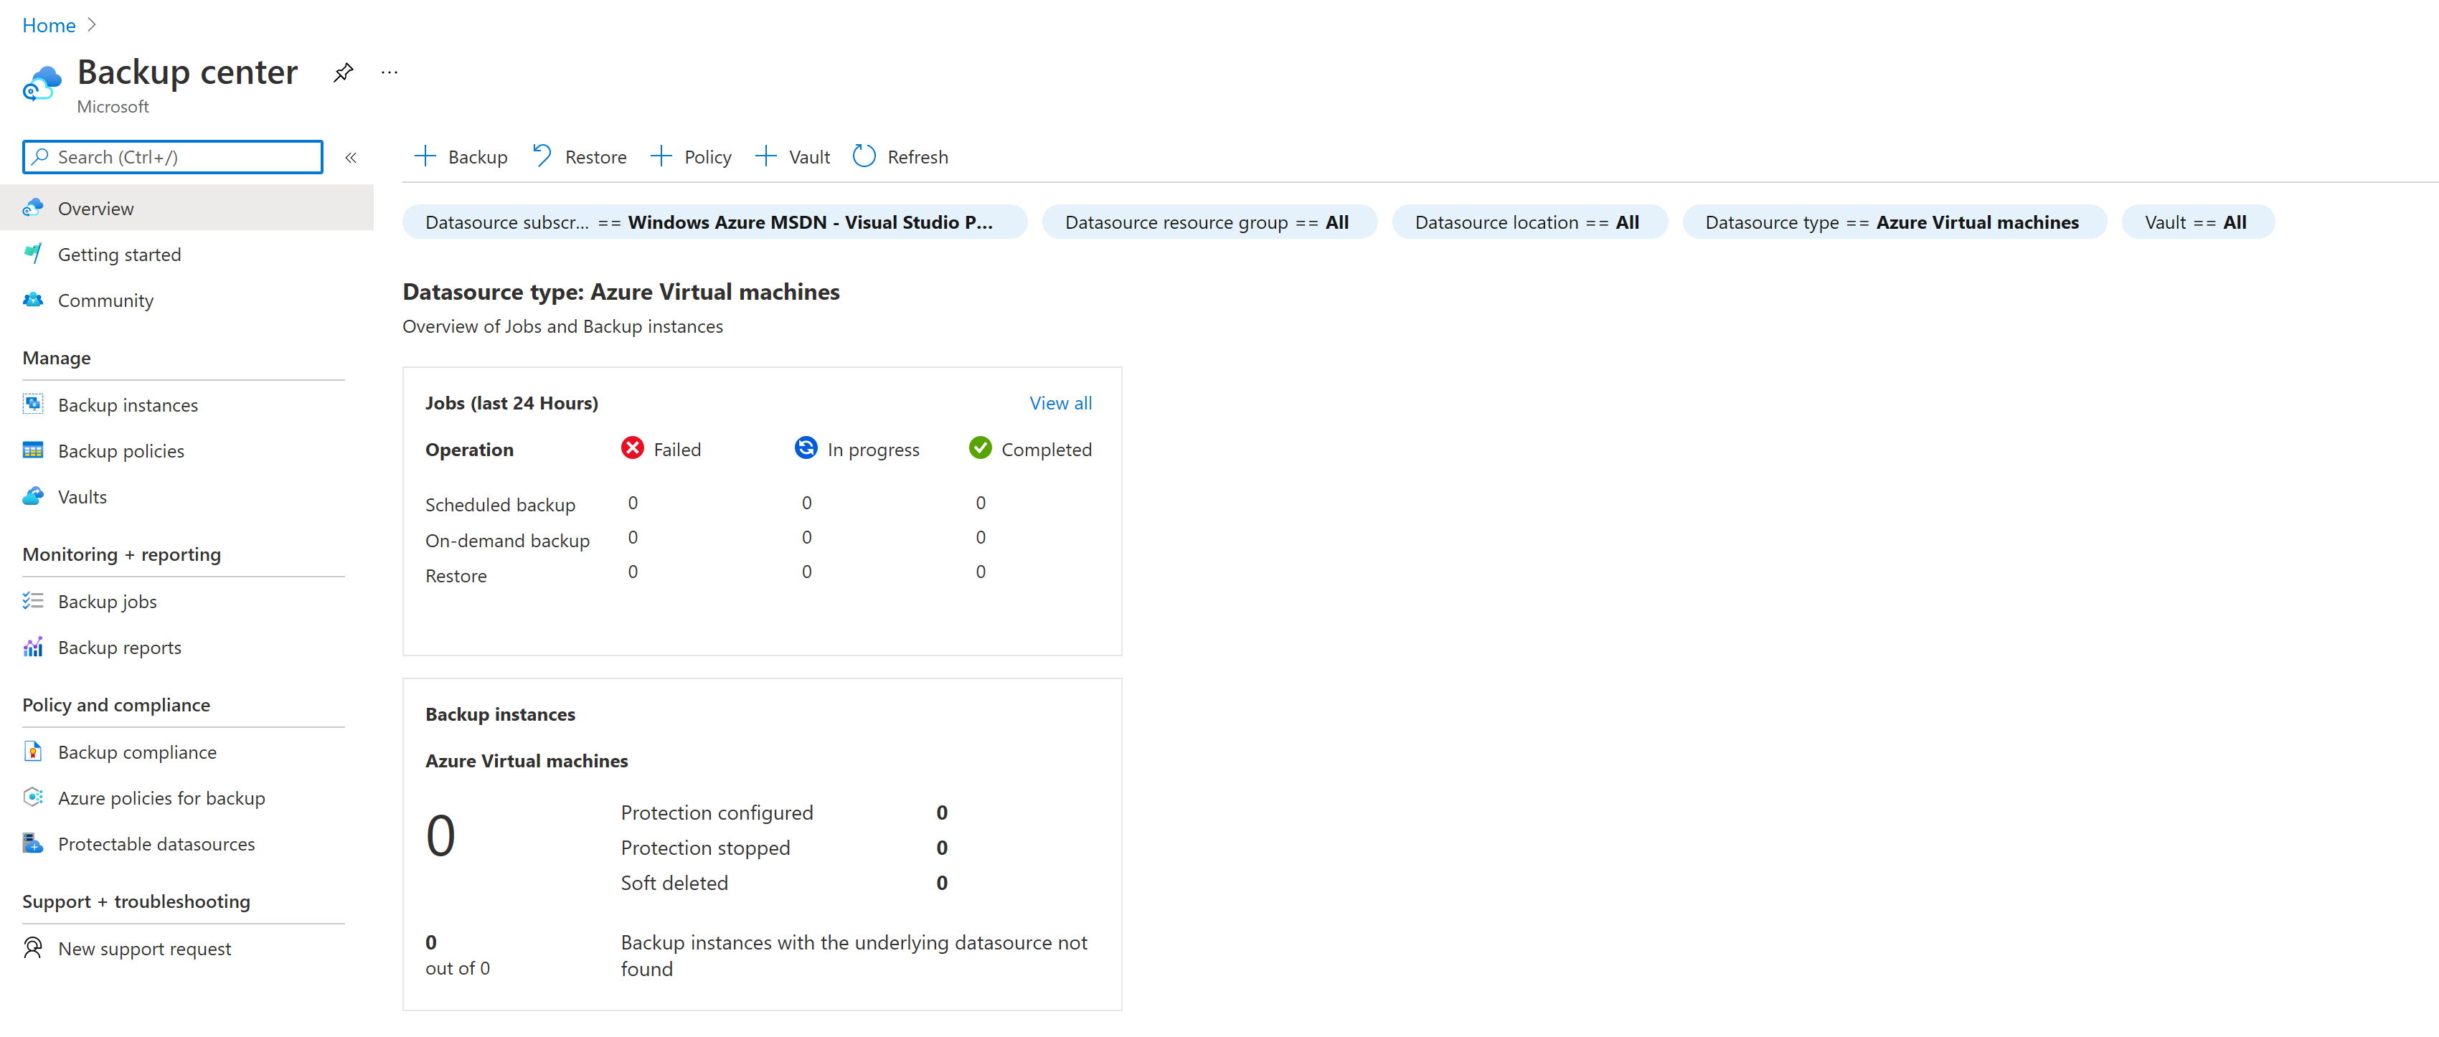The image size is (2439, 1037).
Task: Click the Home breadcrumb link
Action: tap(49, 26)
